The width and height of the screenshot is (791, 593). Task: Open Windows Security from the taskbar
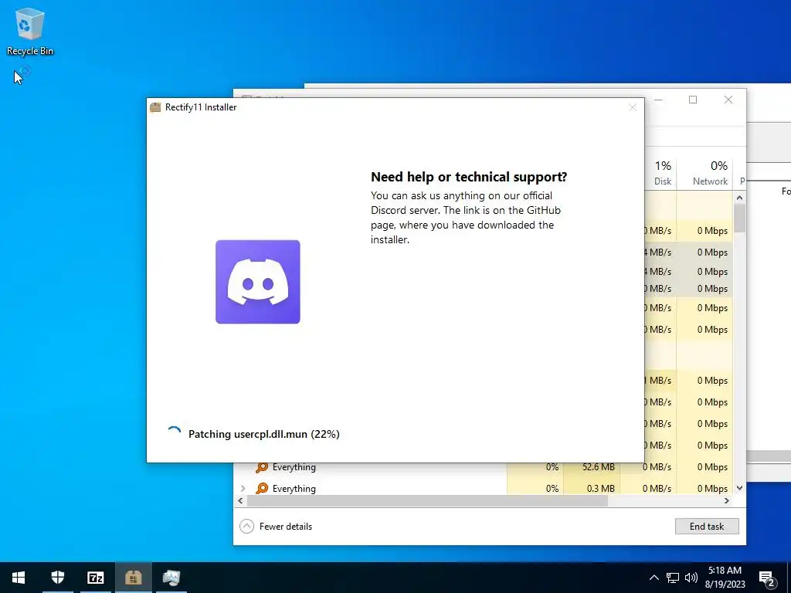[x=57, y=578]
